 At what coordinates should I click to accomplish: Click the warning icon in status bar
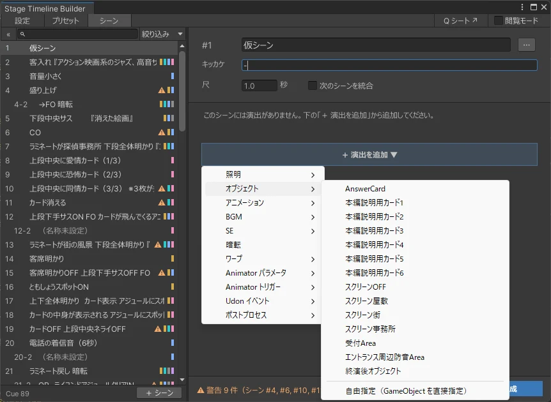click(x=201, y=390)
